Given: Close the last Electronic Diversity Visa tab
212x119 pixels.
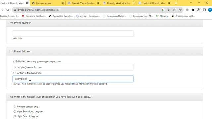Looking at the screenshot, I should tap(169, 3).
